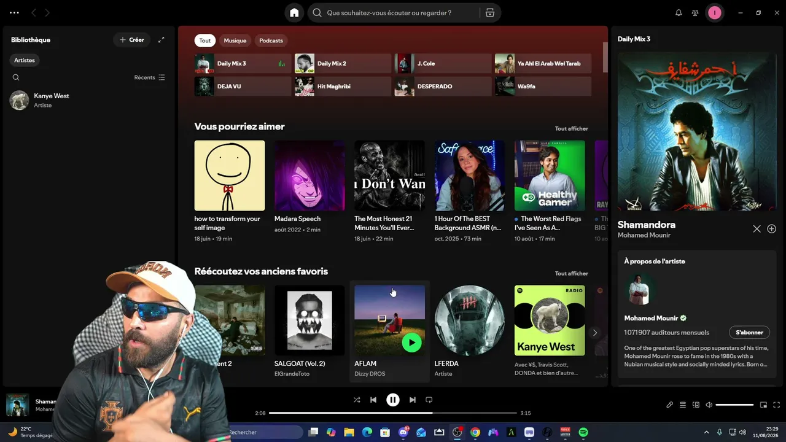
Task: Open the Windows taskbar Rechercher box
Action: pyautogui.click(x=264, y=432)
